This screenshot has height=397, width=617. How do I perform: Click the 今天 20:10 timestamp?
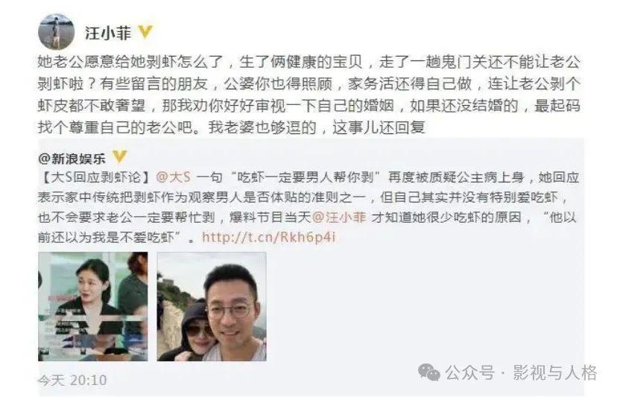(72, 380)
